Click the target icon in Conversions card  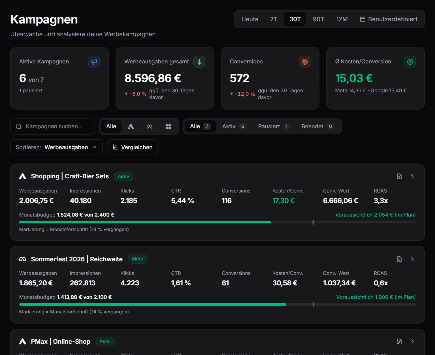(305, 62)
